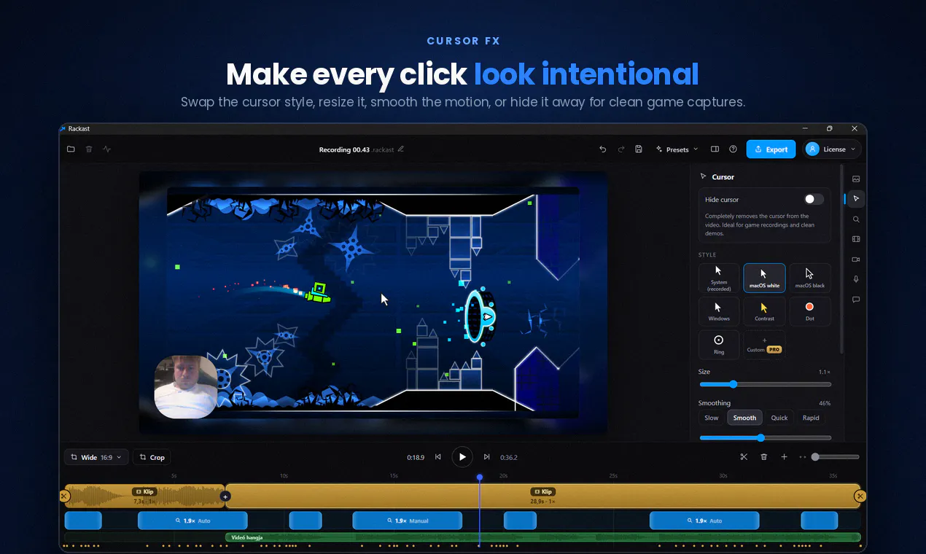This screenshot has width=926, height=554.
Task: Open the film strip sidebar panel
Action: click(856, 239)
